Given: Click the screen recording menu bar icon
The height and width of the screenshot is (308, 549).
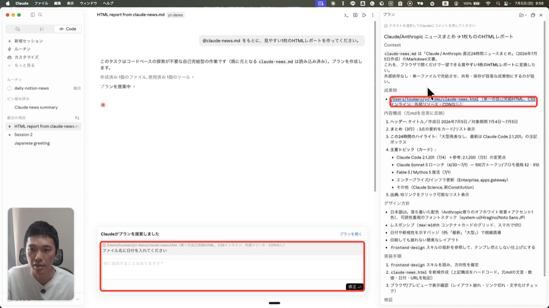Looking at the screenshot, I should [410, 3].
